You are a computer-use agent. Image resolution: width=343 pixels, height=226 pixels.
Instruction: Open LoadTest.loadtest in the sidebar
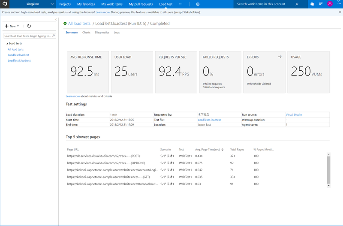coord(18,55)
